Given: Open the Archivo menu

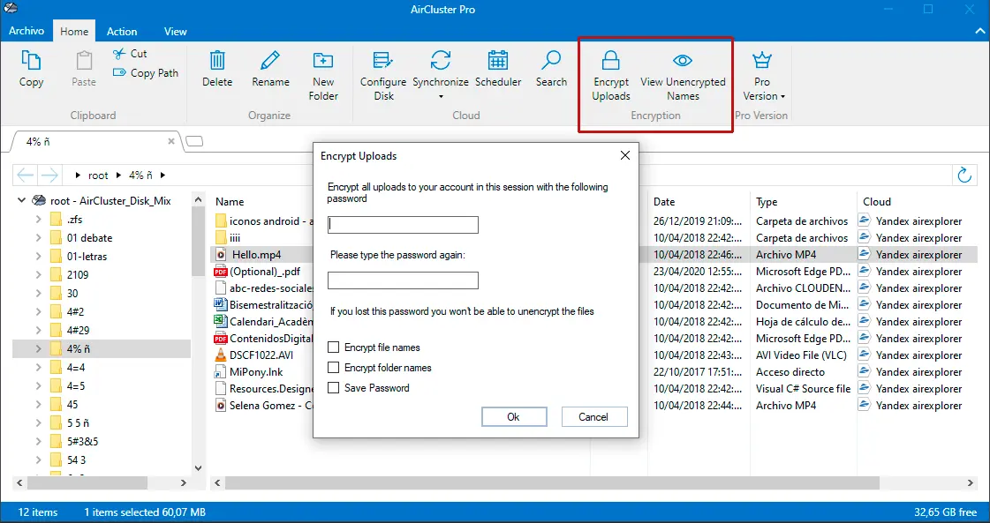Looking at the screenshot, I should coord(26,31).
